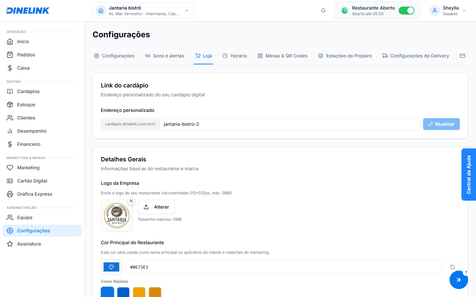Switch to the Configurações tab
This screenshot has height=297, width=476.
coord(114,56)
